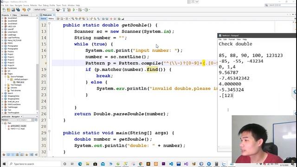
Task: Open the Debug menu
Action: pos(45,6)
